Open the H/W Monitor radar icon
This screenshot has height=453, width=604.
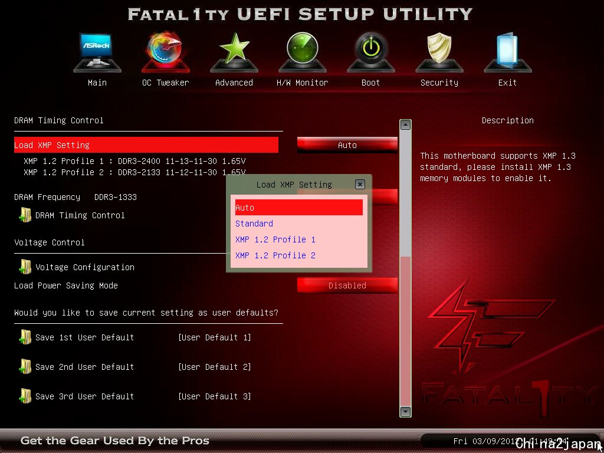303,52
